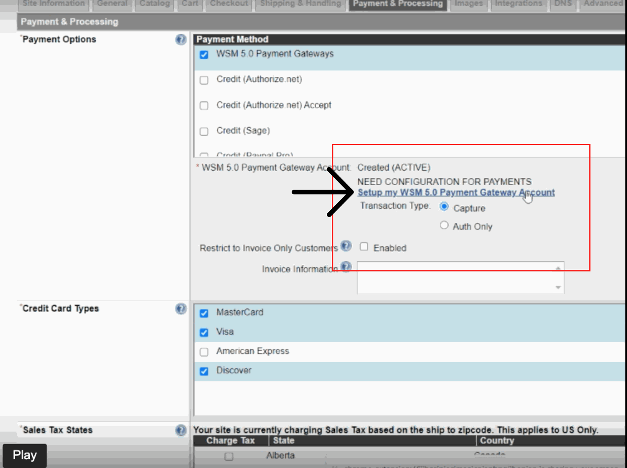Open the Images tab
Image resolution: width=627 pixels, height=468 pixels.
pyautogui.click(x=469, y=4)
